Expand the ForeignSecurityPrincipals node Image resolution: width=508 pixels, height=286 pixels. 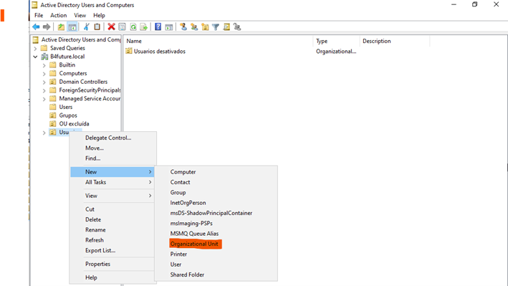(x=44, y=90)
